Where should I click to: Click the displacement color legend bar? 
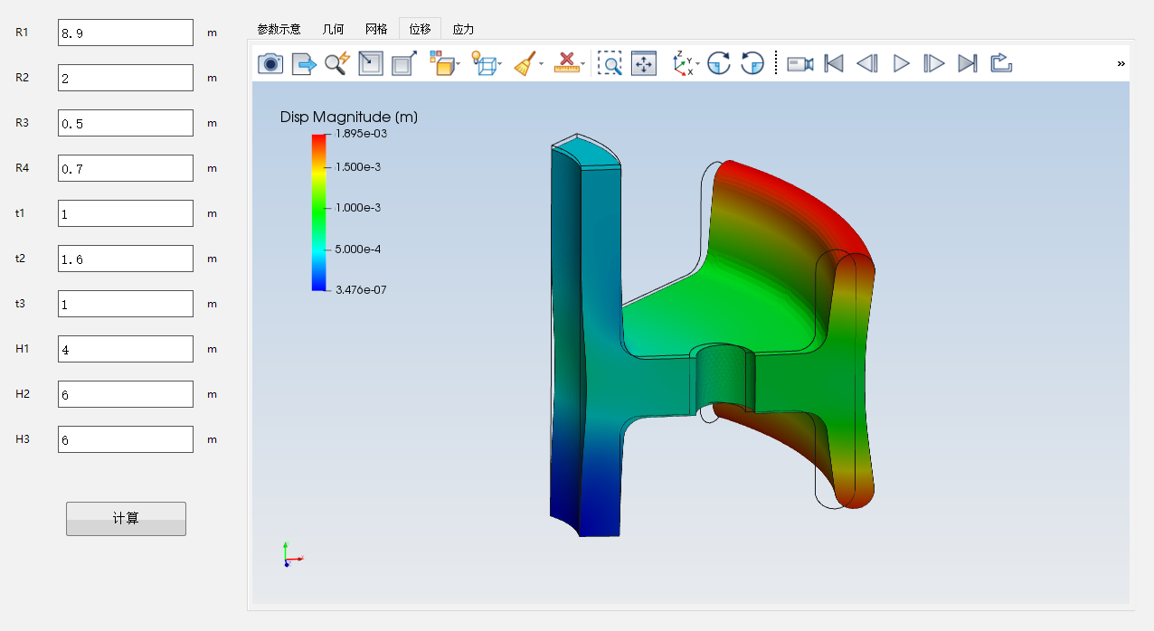coord(318,212)
